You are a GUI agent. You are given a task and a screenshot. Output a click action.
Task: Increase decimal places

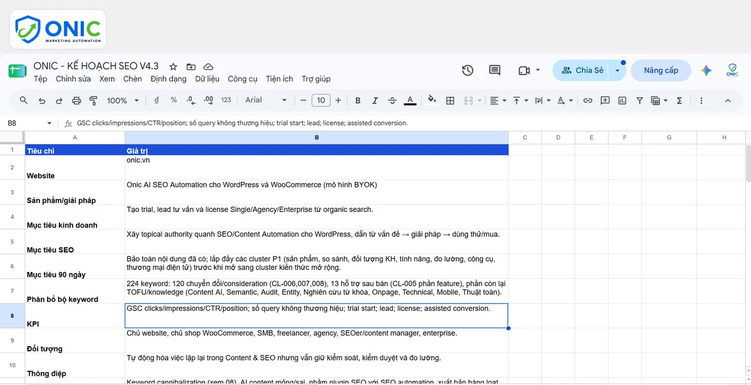click(x=208, y=100)
